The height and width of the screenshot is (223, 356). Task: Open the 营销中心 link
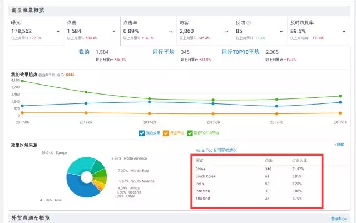tap(339, 218)
